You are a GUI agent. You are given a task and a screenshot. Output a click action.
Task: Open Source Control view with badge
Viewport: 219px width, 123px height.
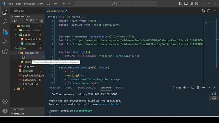click(5, 32)
